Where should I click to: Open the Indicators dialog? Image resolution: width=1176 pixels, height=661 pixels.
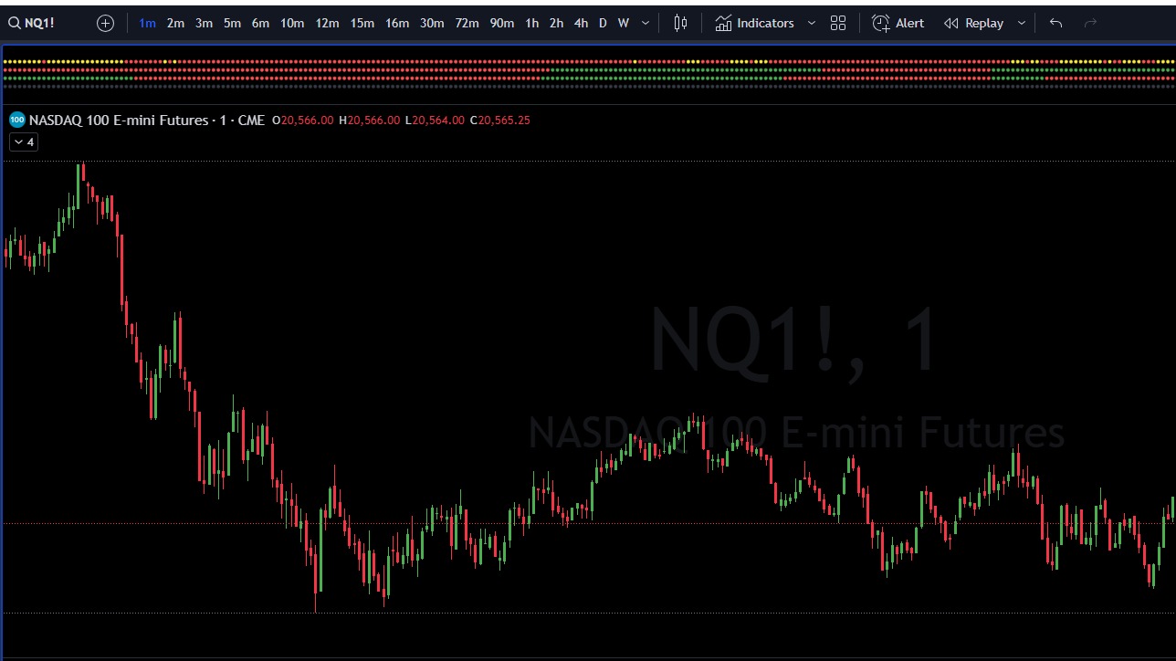pyautogui.click(x=755, y=23)
